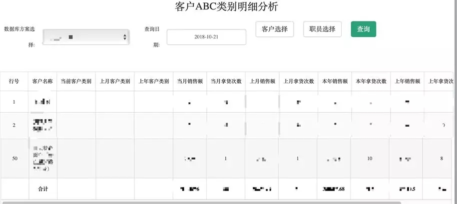Select the 合计 totals row label
This screenshot has height=204, width=457.
click(x=43, y=189)
